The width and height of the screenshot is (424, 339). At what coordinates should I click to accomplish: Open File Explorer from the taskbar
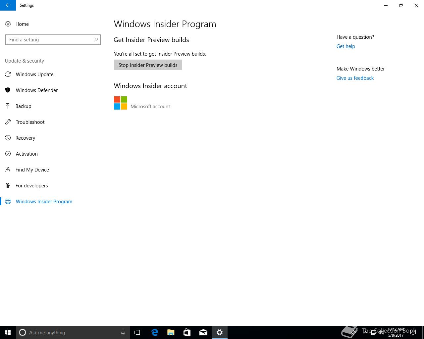tap(171, 332)
